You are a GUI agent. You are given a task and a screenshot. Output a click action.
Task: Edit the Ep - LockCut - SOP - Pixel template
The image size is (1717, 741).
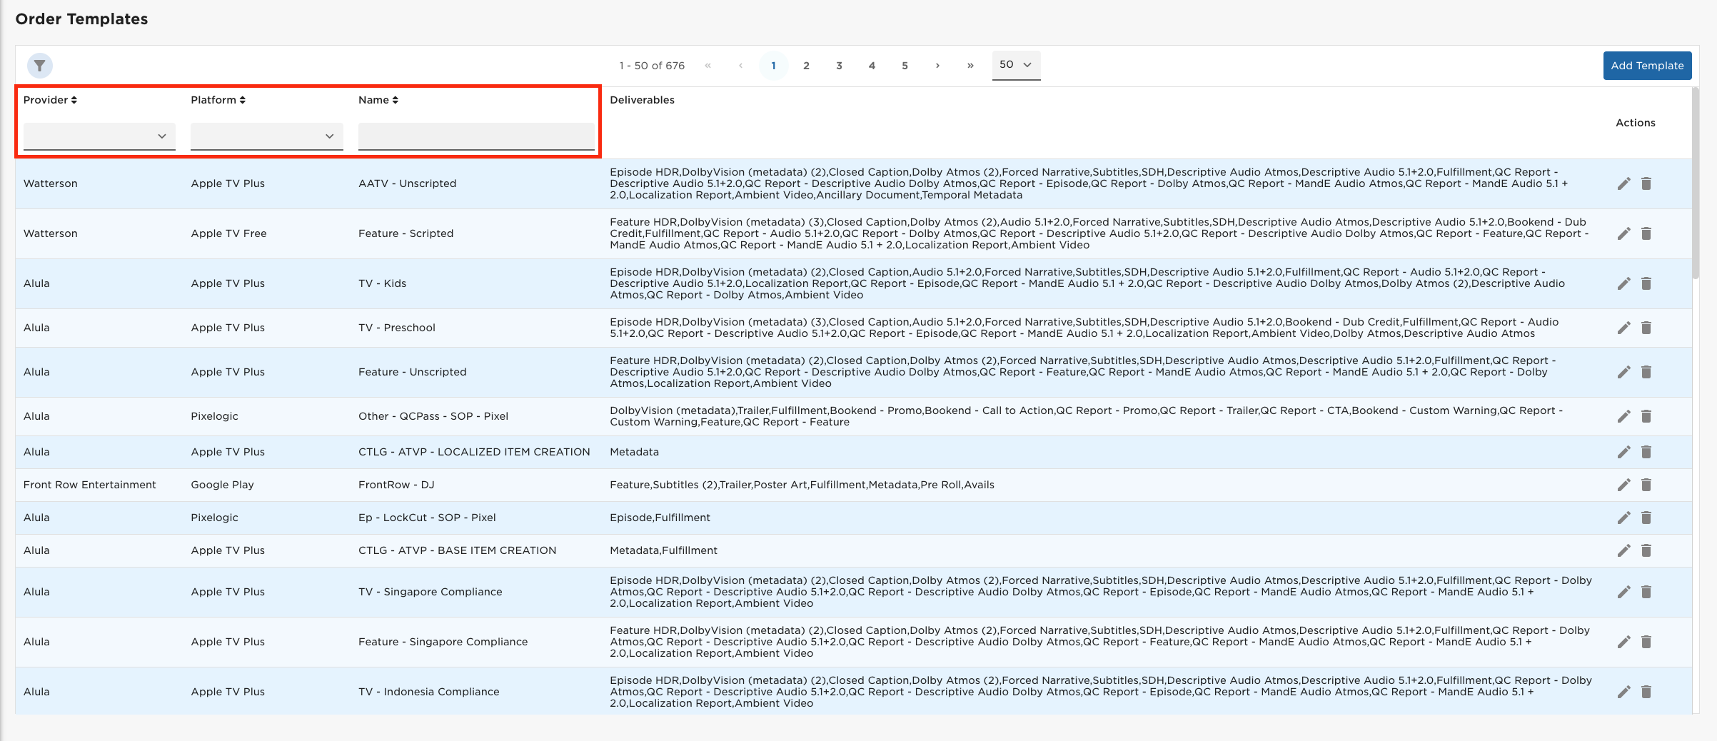click(x=1623, y=518)
